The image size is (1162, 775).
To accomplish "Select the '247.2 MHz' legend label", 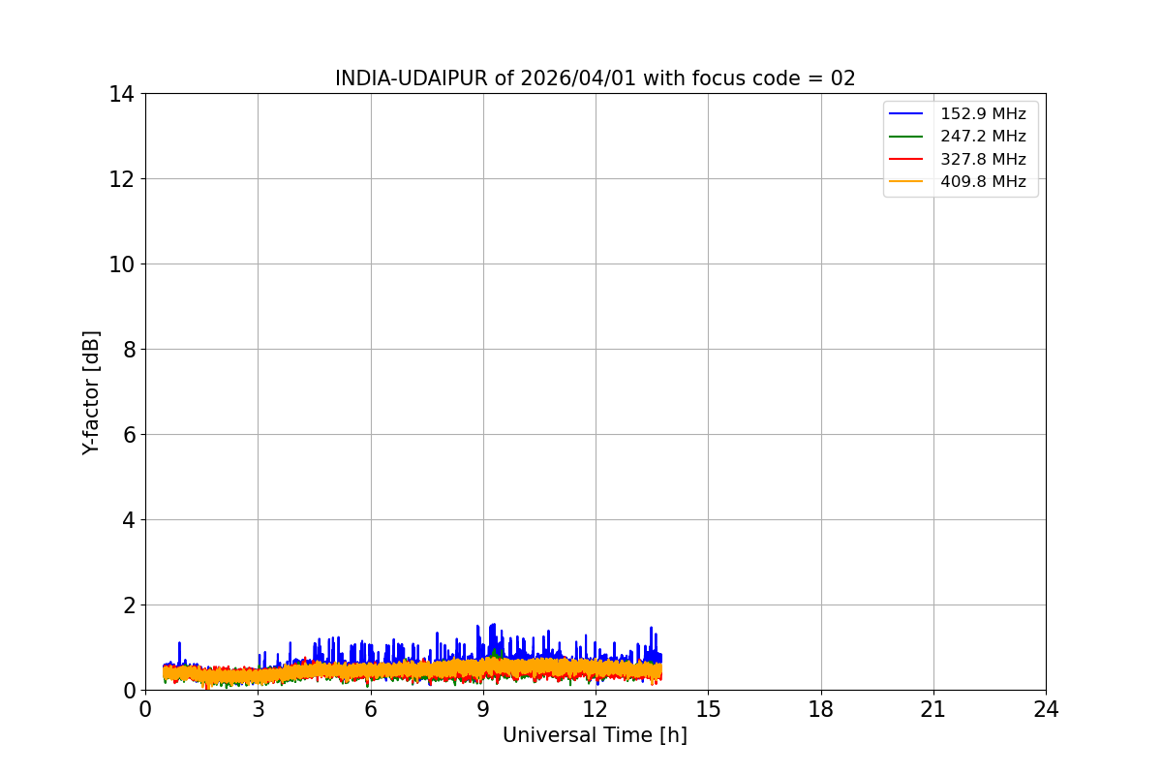I will [x=983, y=137].
